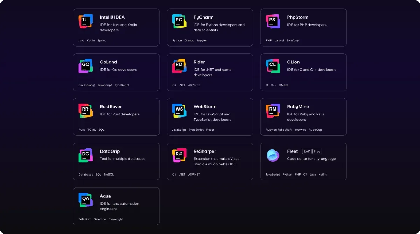Click the Laravel tag under PhpStorm
Viewport: 420px width, 234px height.
coord(279,41)
